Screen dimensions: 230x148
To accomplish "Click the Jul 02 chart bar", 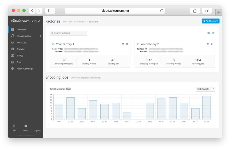I will click(x=70, y=108).
